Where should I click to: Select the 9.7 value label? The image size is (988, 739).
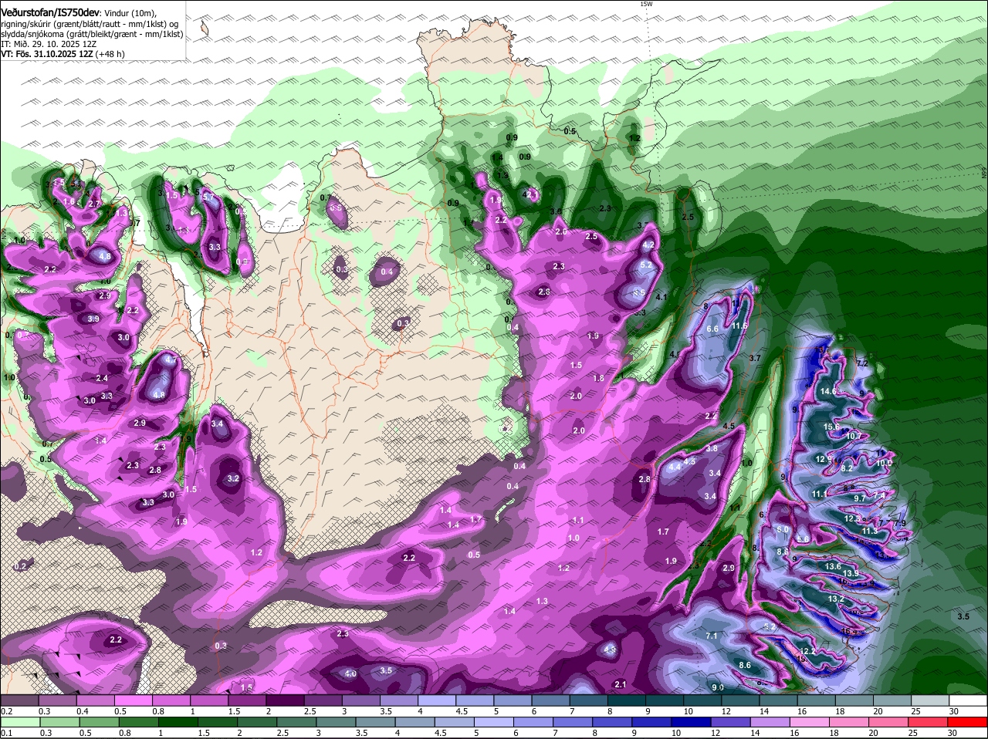[860, 499]
